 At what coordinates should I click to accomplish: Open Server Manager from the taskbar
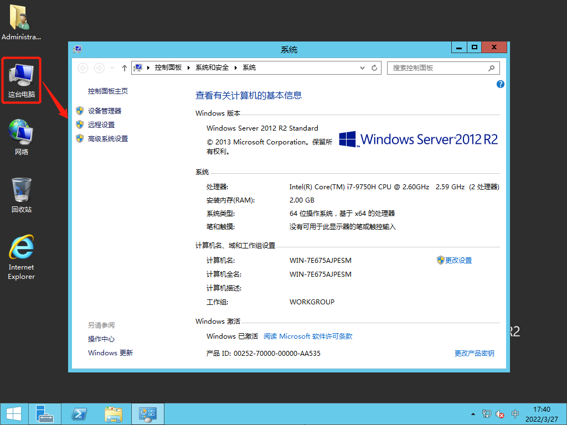(45, 414)
